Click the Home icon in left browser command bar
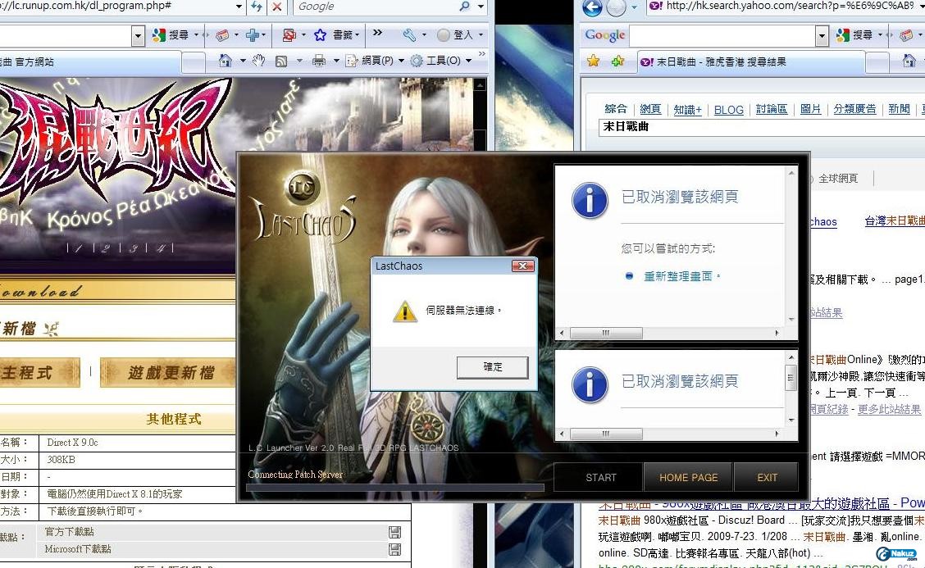925x568 pixels. (x=225, y=60)
